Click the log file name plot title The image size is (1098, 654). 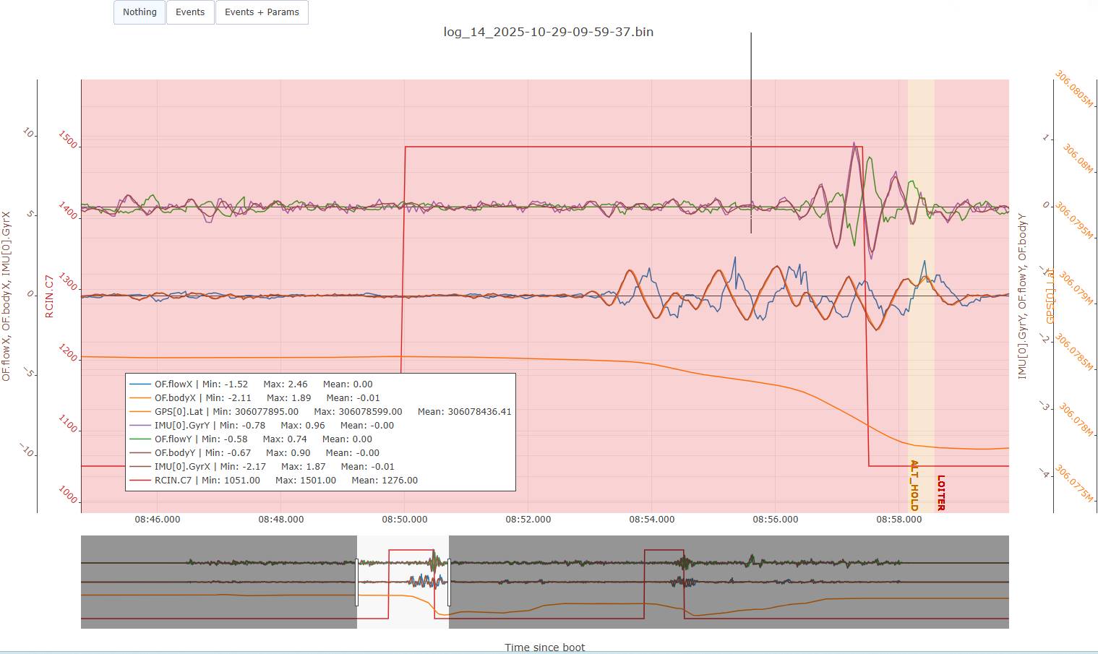click(548, 32)
